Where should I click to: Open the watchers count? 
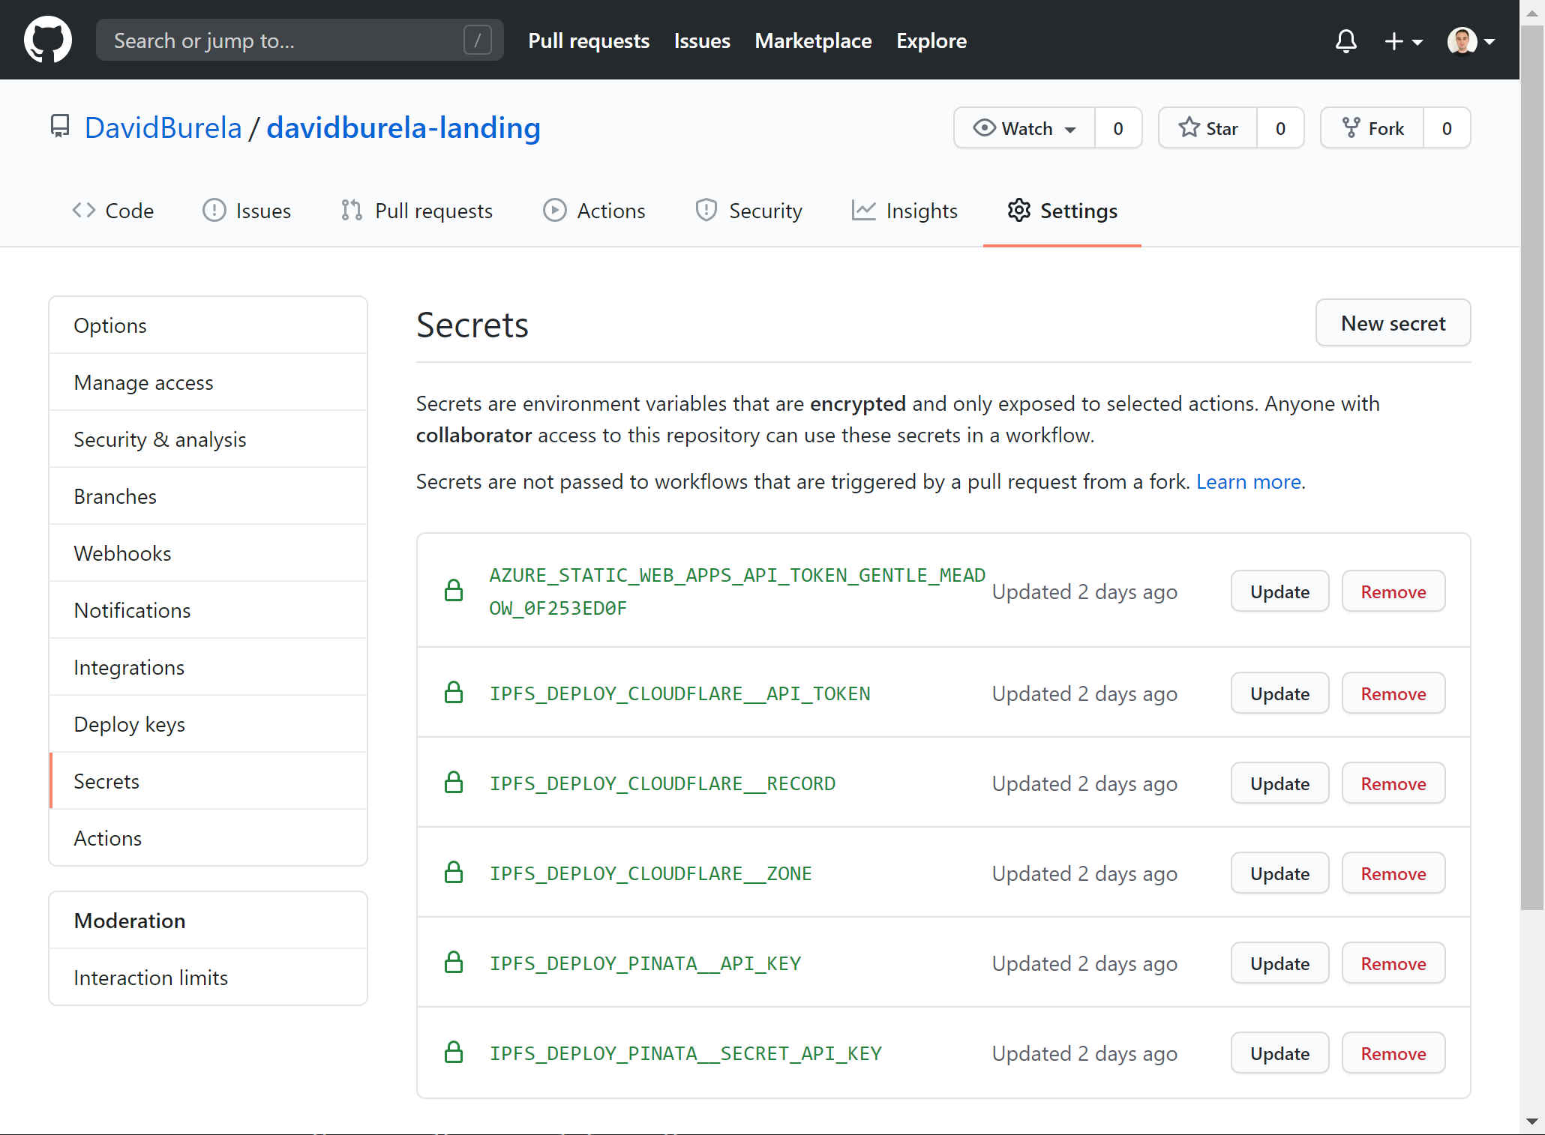click(x=1118, y=128)
